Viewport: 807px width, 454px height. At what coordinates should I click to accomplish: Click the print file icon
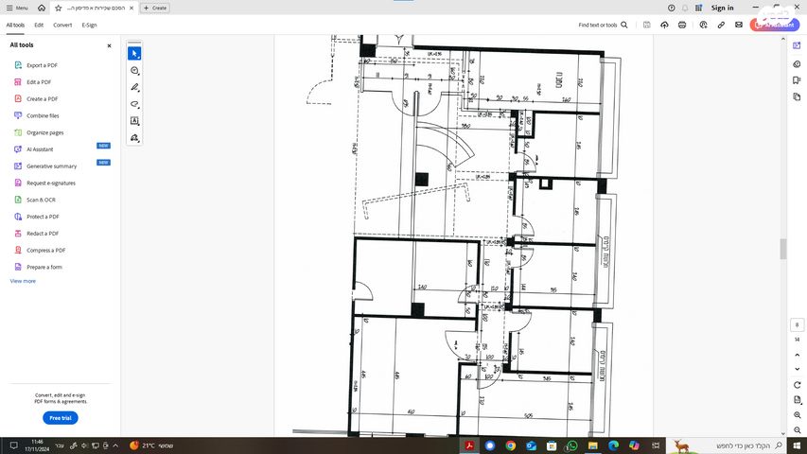(x=682, y=25)
